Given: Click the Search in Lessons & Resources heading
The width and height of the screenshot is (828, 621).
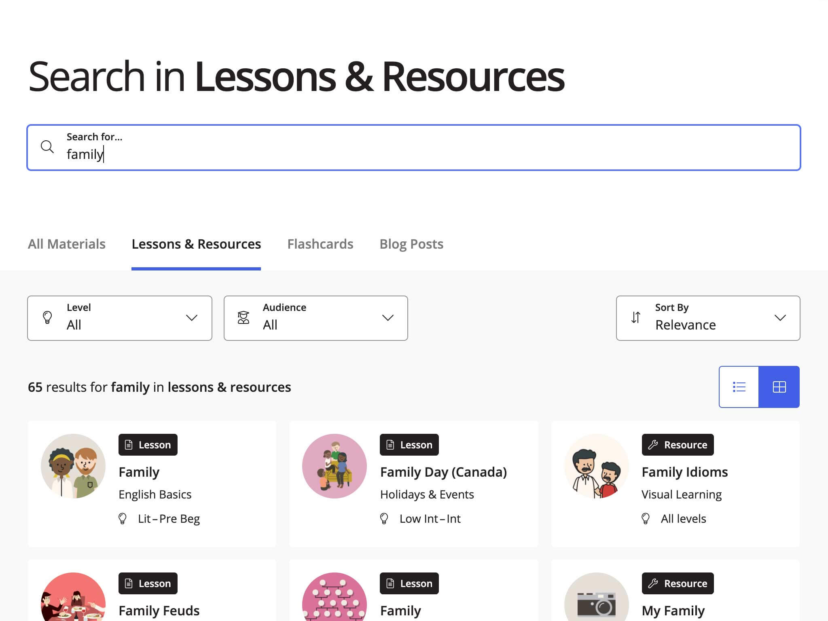Looking at the screenshot, I should [x=296, y=76].
